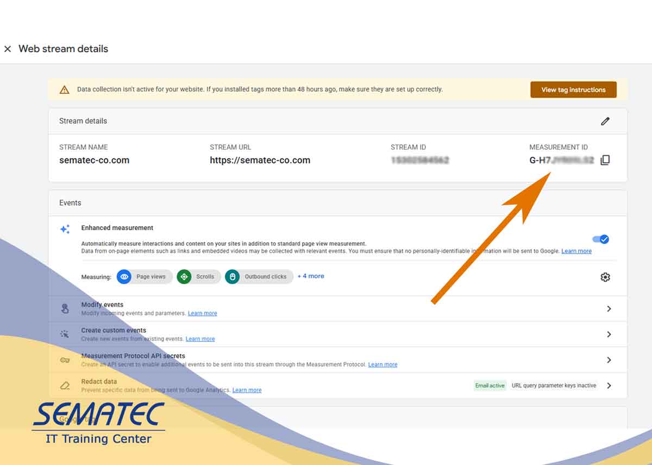Select the stream URL https://sematec-co.com

(260, 160)
